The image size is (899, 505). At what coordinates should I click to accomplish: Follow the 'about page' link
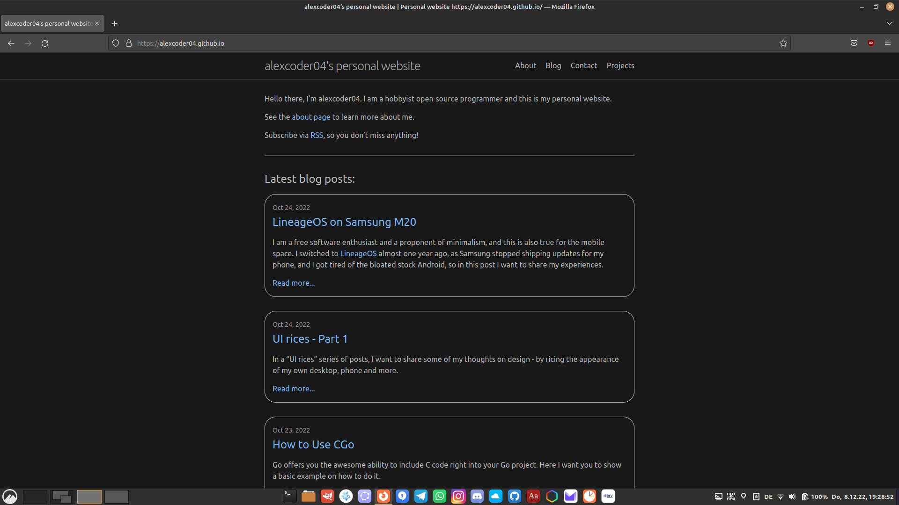(x=311, y=117)
